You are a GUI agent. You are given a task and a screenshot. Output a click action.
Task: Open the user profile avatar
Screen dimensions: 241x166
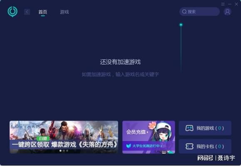227,12
